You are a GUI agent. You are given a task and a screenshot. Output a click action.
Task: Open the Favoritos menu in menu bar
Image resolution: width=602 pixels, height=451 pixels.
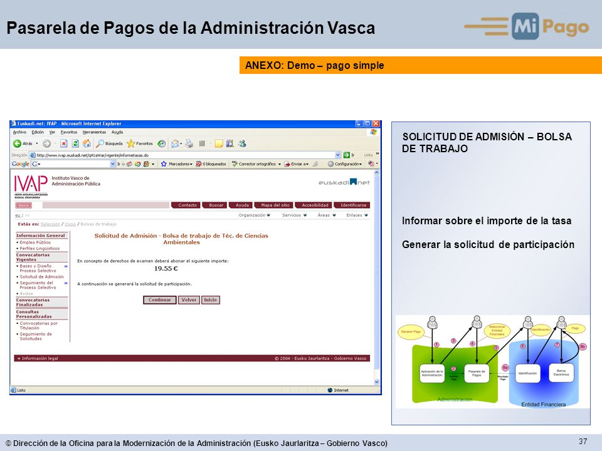69,132
